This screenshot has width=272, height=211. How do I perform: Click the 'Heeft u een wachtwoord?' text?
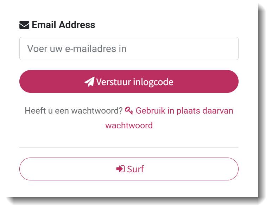pos(74,111)
